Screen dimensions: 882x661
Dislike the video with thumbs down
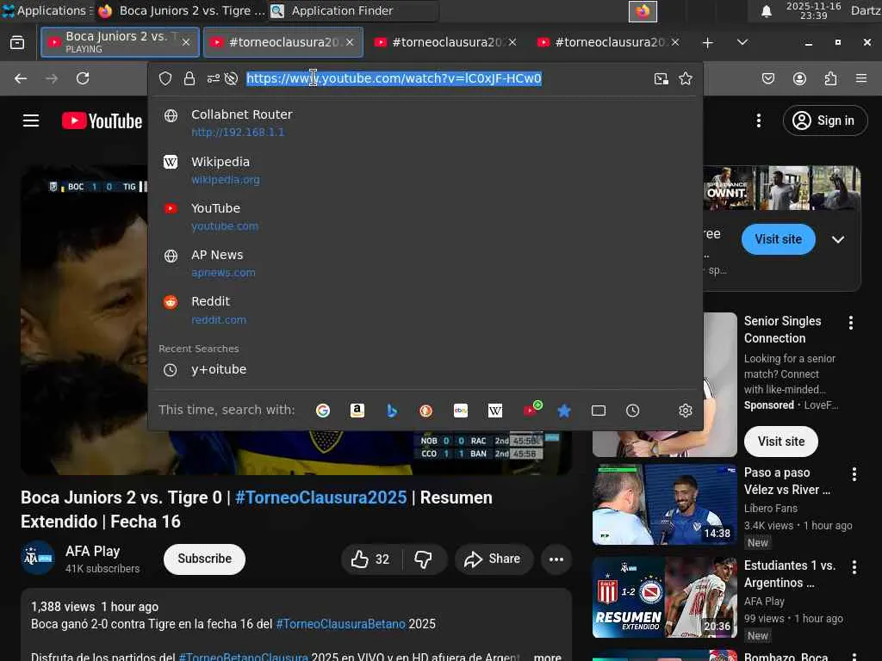[x=424, y=559]
